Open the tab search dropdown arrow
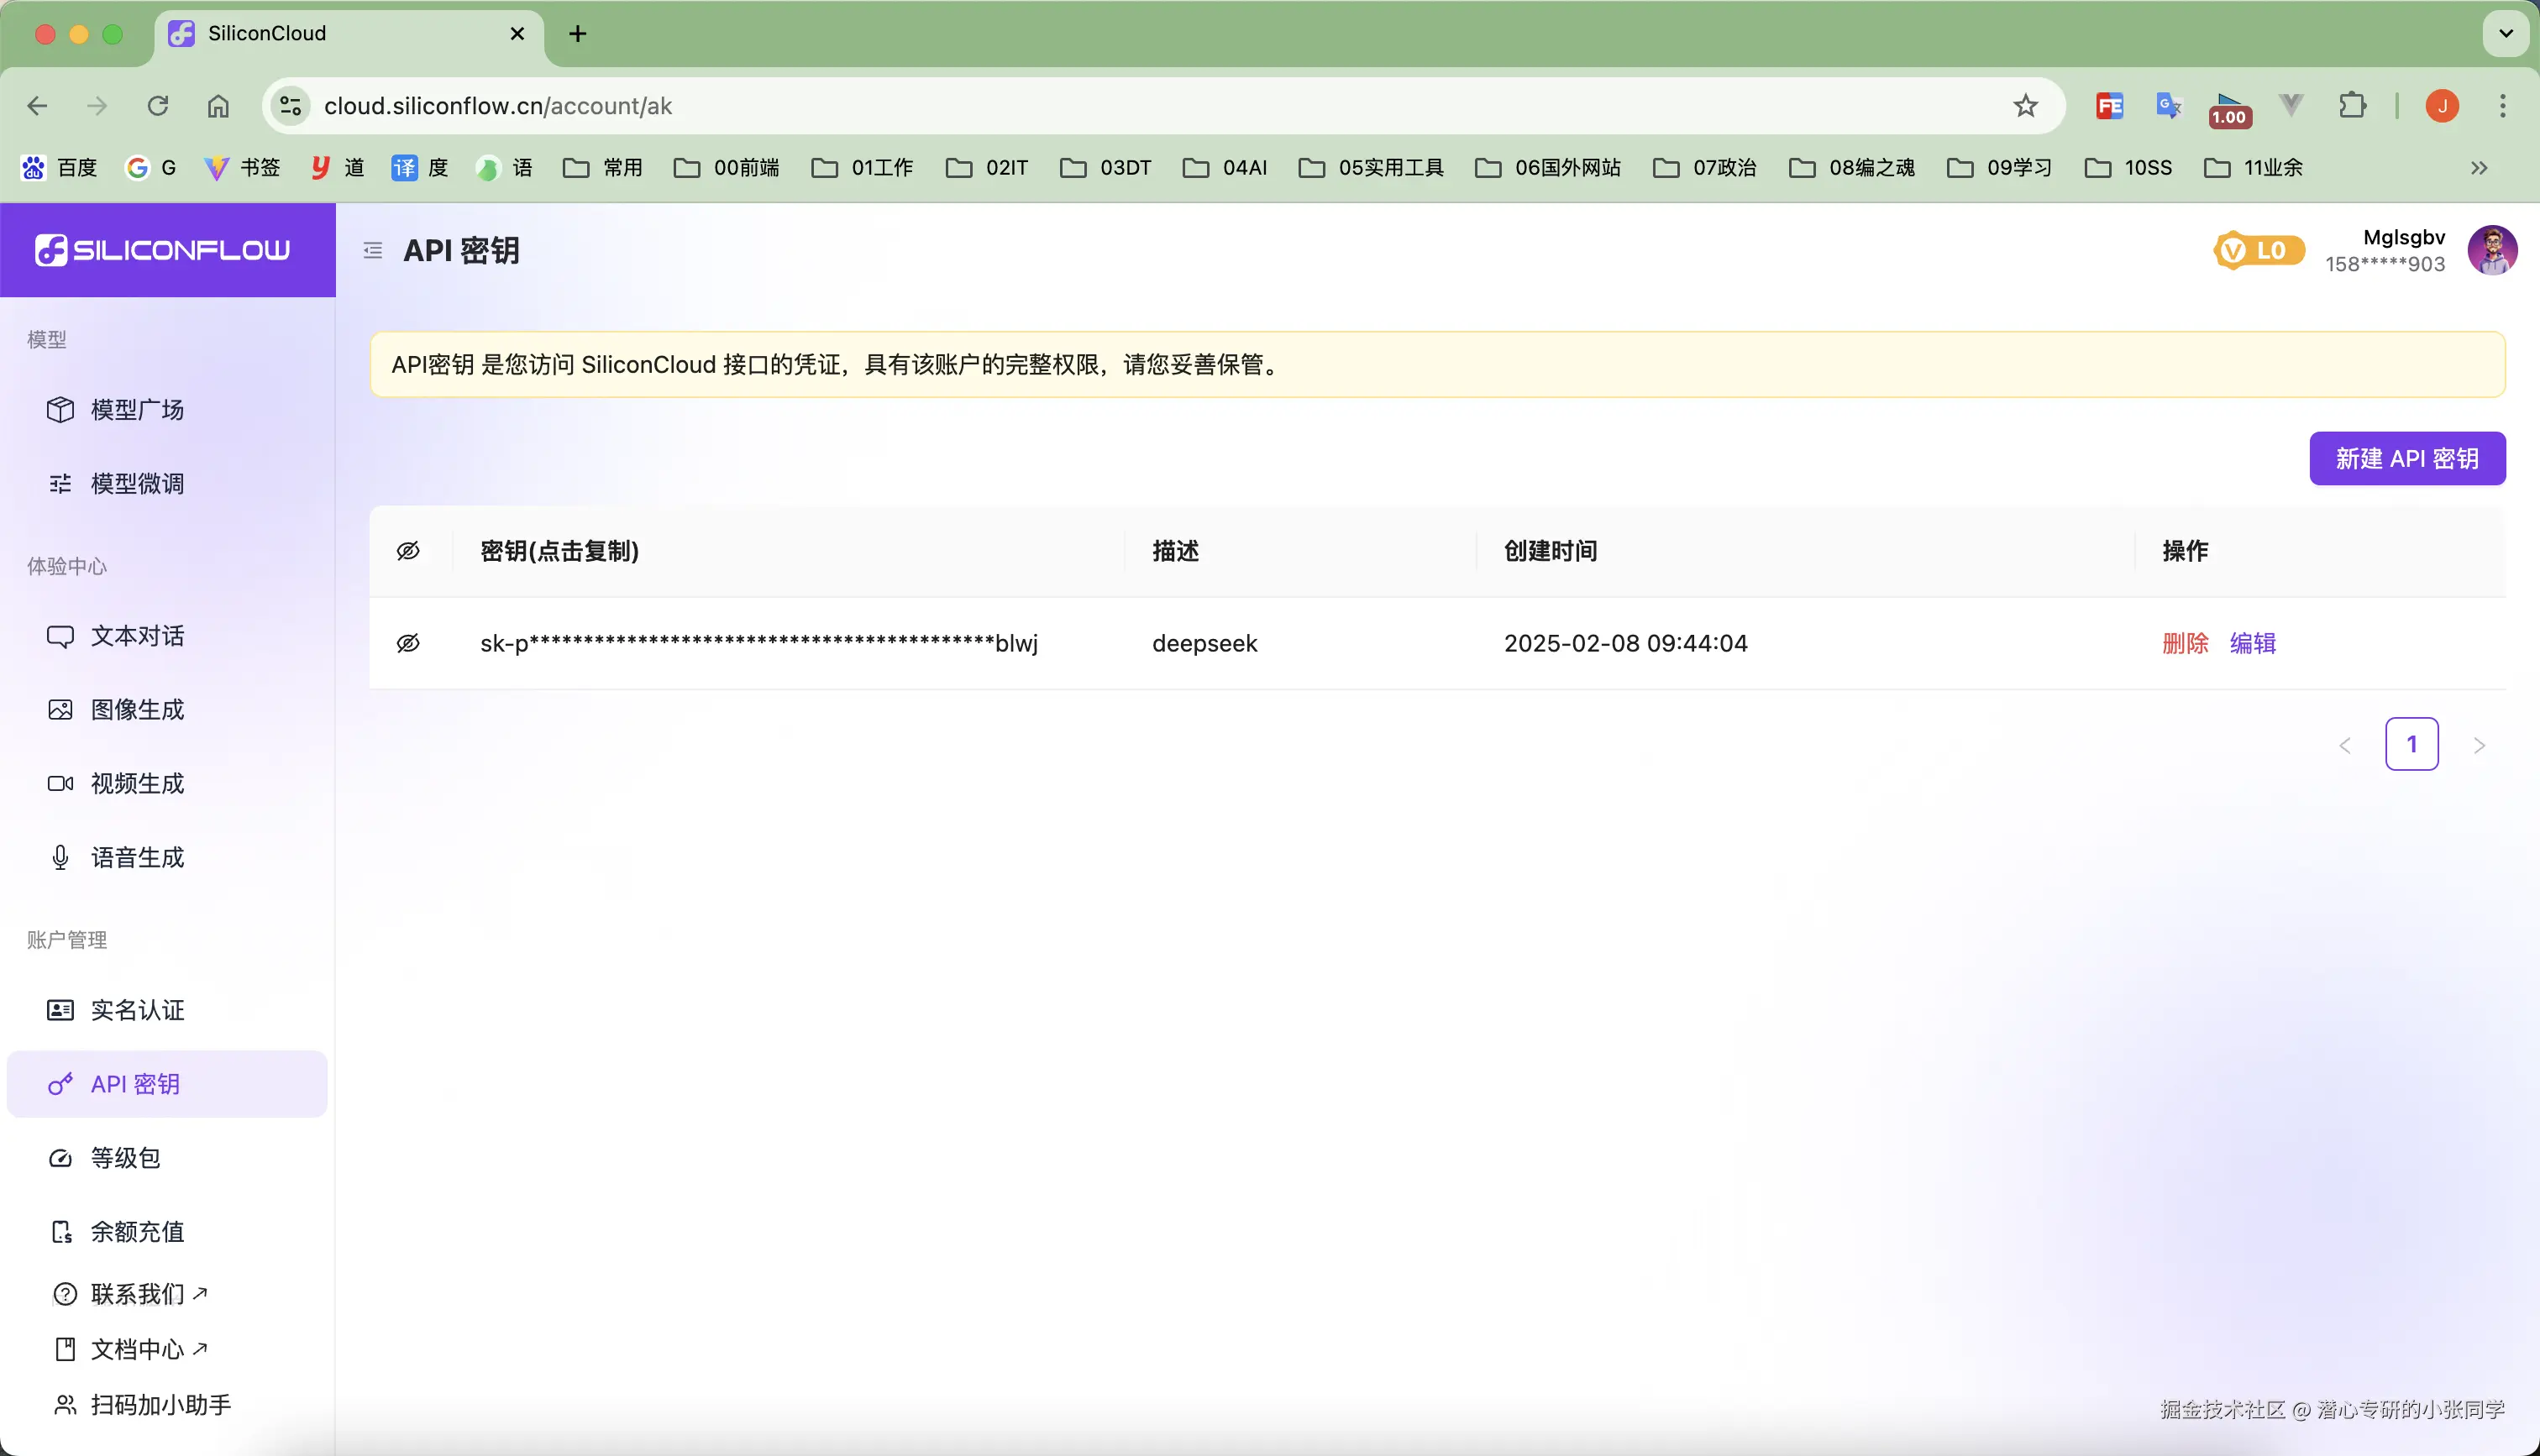This screenshot has width=2540, height=1456. [2505, 33]
